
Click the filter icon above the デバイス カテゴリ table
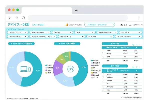(137, 45)
